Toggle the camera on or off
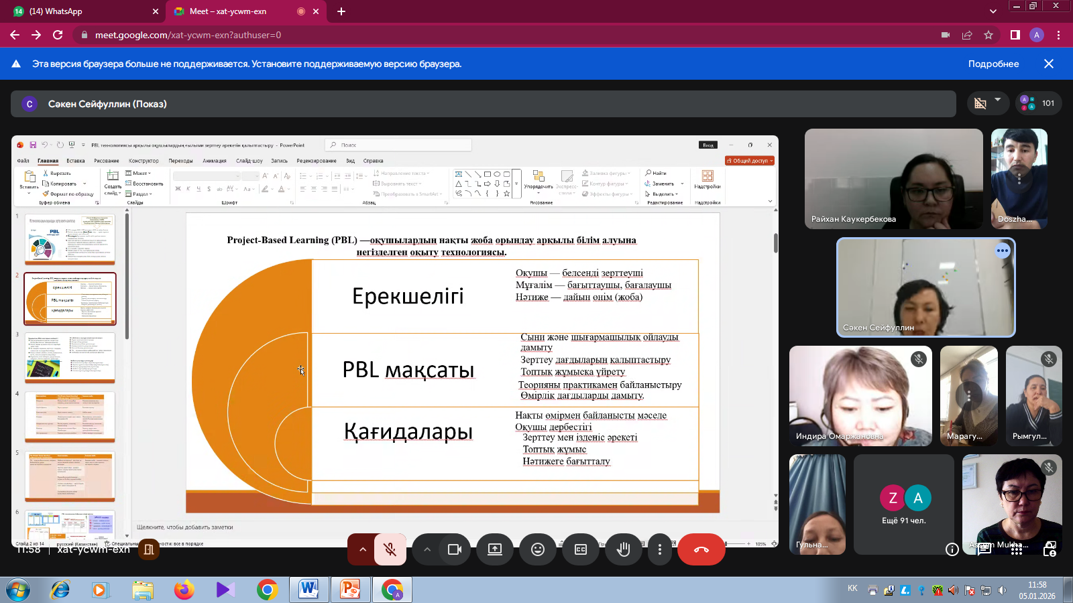This screenshot has height=603, width=1073. click(455, 549)
